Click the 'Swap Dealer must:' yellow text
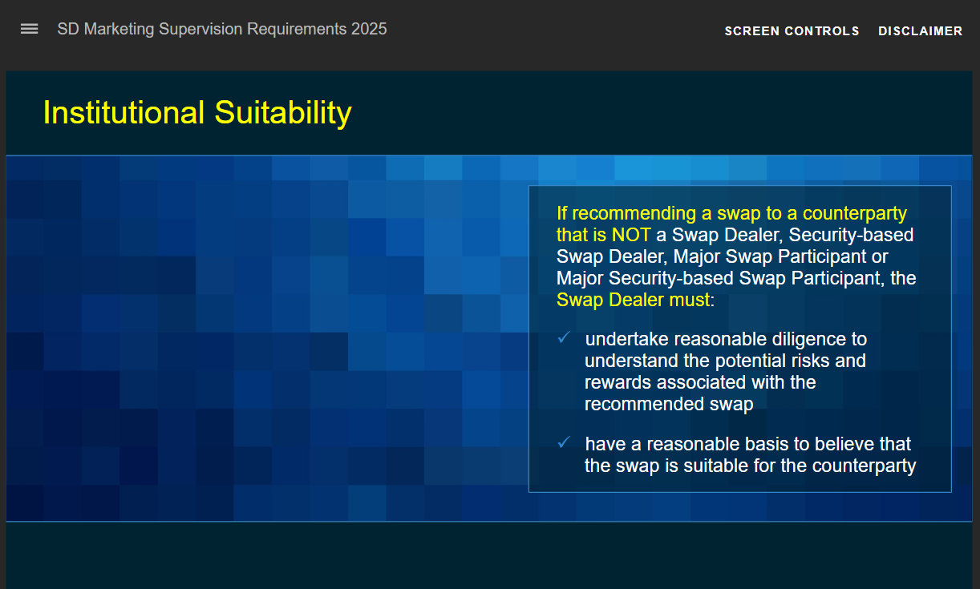Viewport: 980px width, 589px height. coord(635,301)
